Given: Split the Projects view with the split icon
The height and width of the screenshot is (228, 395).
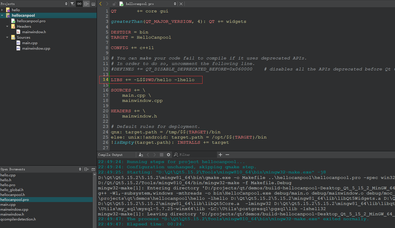Looking at the screenshot, I should click(86, 4).
